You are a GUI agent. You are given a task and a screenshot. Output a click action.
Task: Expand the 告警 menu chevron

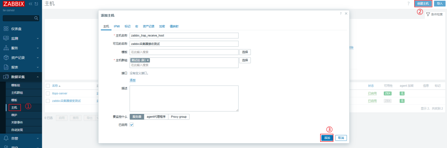pyautogui.click(x=38, y=138)
